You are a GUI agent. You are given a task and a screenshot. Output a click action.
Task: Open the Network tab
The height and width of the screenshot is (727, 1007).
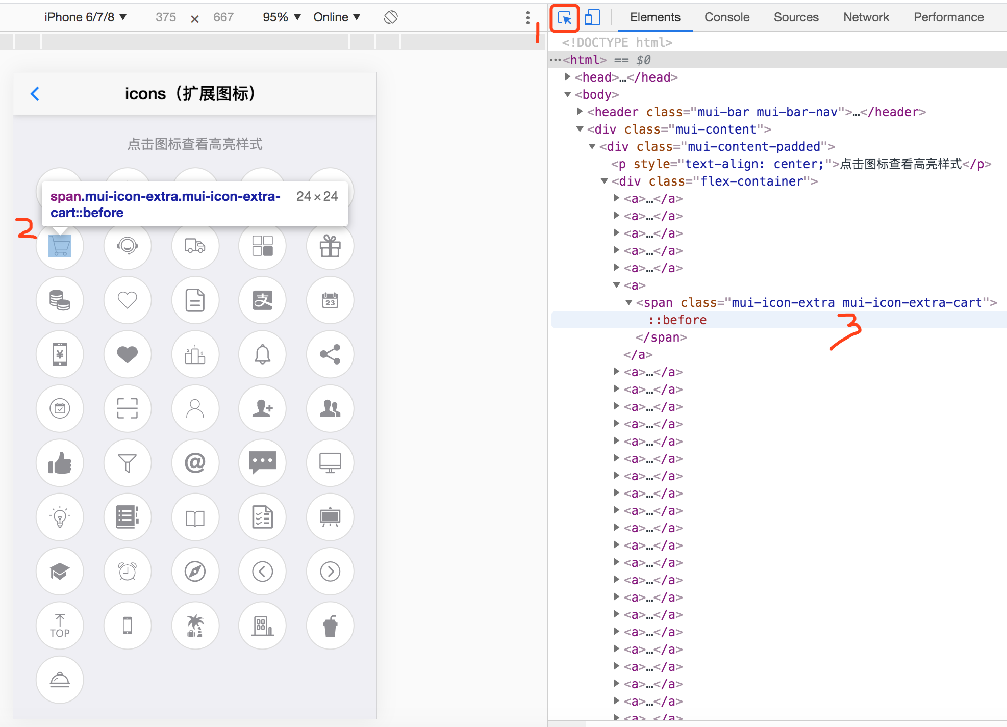click(x=866, y=17)
